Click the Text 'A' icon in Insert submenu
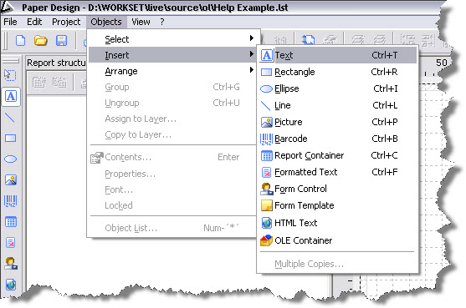Screen dimensions: 466x308 click(x=266, y=55)
